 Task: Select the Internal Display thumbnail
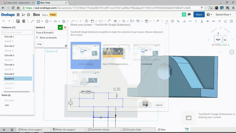pyautogui.click(x=86, y=55)
